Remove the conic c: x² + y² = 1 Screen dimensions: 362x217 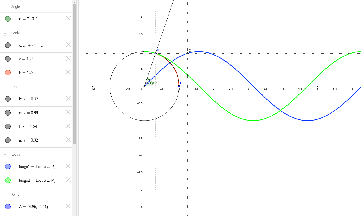click(68, 45)
